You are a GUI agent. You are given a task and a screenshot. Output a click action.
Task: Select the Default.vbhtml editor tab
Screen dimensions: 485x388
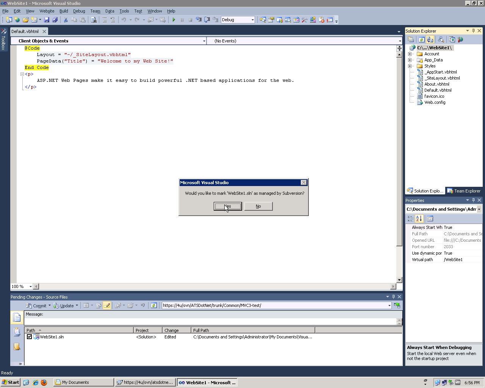pyautogui.click(x=25, y=31)
